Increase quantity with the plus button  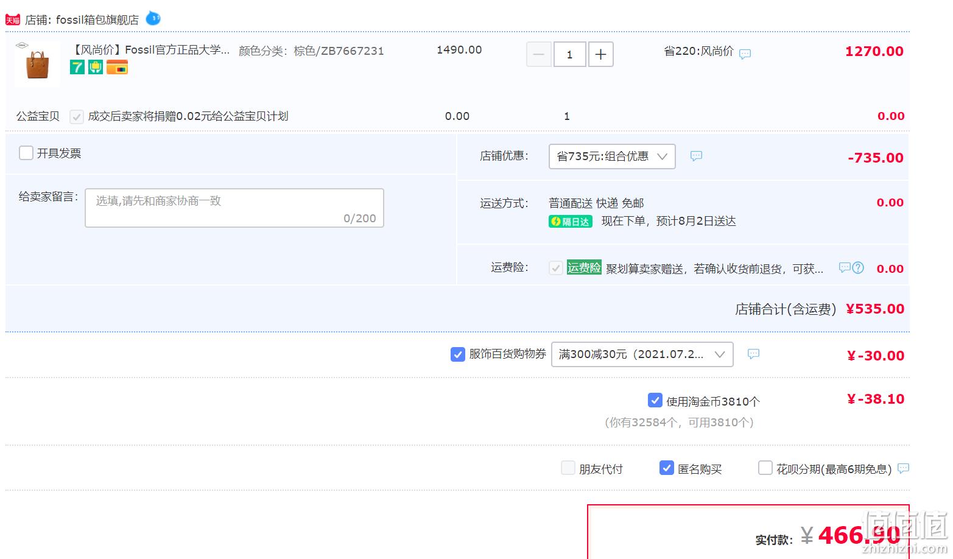600,54
